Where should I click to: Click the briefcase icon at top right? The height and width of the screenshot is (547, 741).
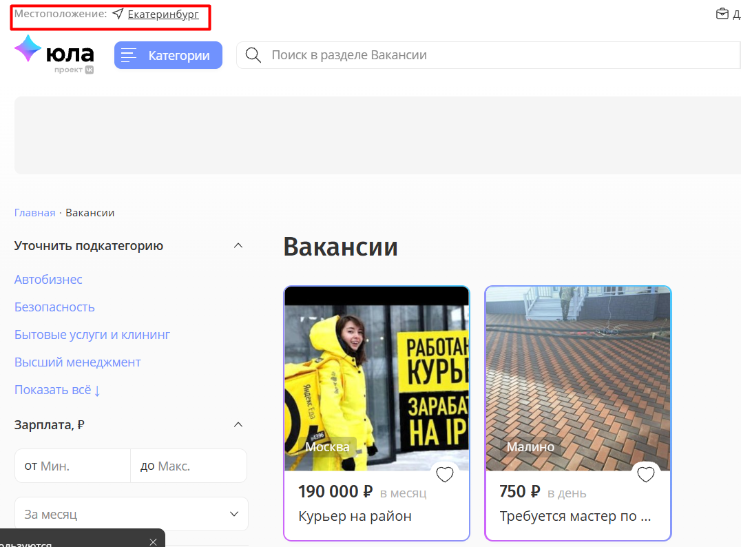tap(722, 14)
